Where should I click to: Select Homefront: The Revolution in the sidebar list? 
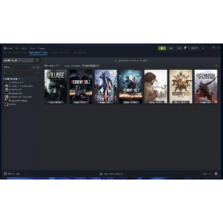pos(19,86)
